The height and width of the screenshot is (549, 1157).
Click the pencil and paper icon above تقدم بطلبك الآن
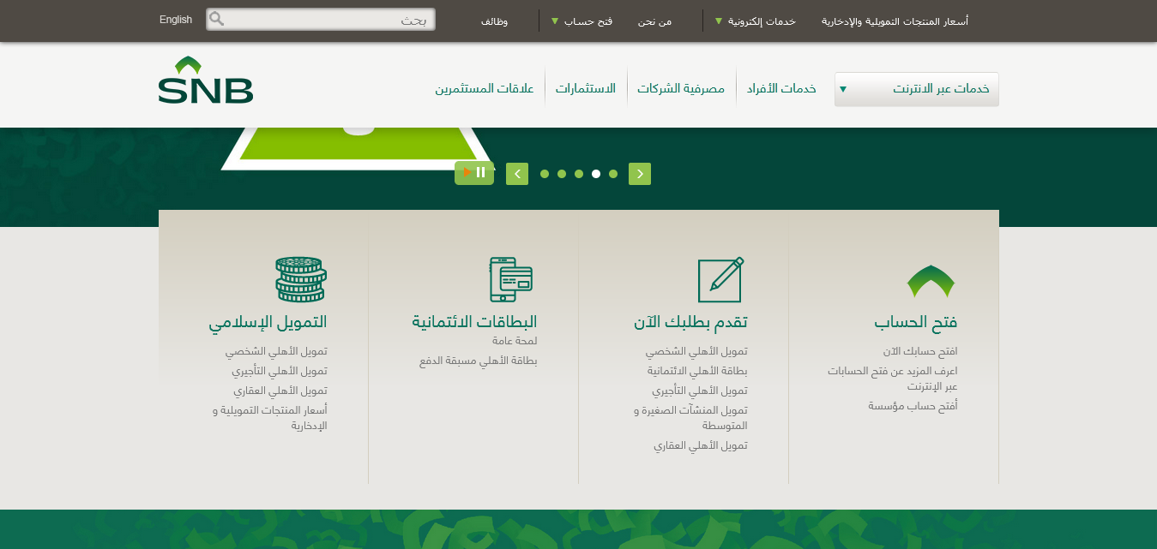[720, 279]
